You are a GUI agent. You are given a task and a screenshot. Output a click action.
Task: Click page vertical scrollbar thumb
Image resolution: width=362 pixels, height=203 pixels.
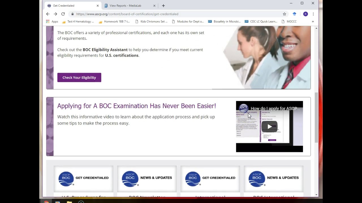point(316,118)
